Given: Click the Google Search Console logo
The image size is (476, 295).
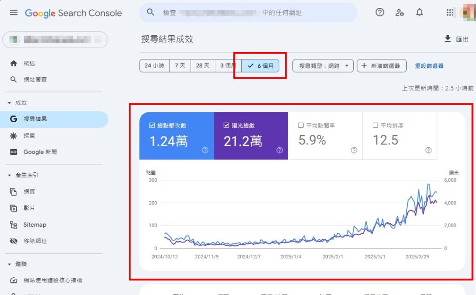Looking at the screenshot, I should coord(73,13).
